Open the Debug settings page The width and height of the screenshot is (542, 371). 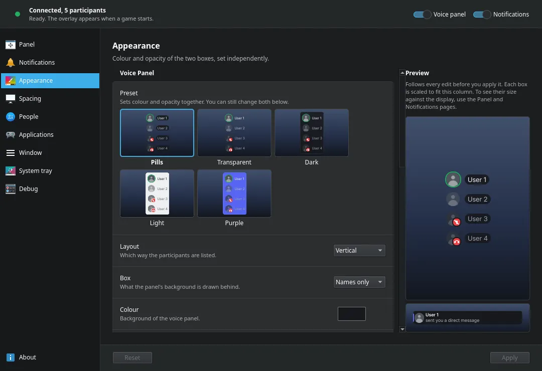(x=50, y=189)
